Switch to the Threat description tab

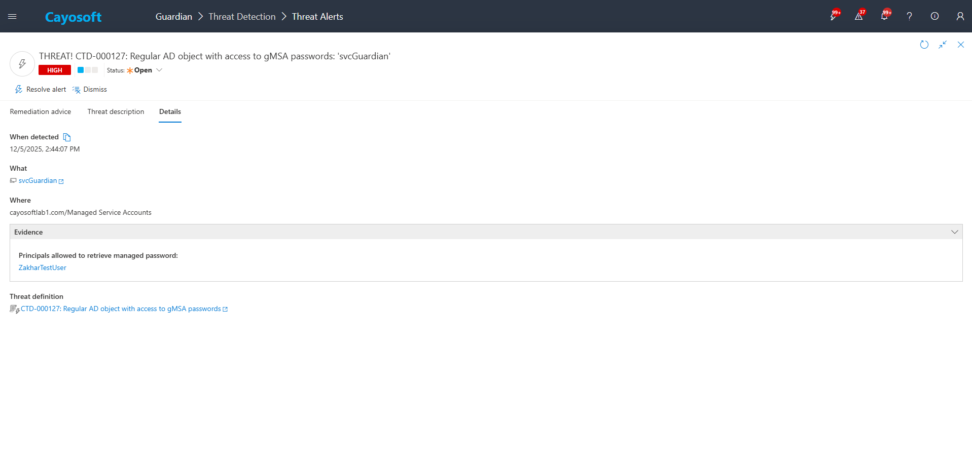tap(116, 111)
